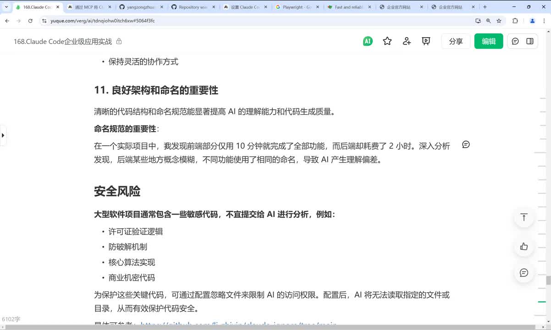Viewport: 551px width, 330px height.
Task: Toggle the right sidebar panel icon
Action: [x=530, y=41]
